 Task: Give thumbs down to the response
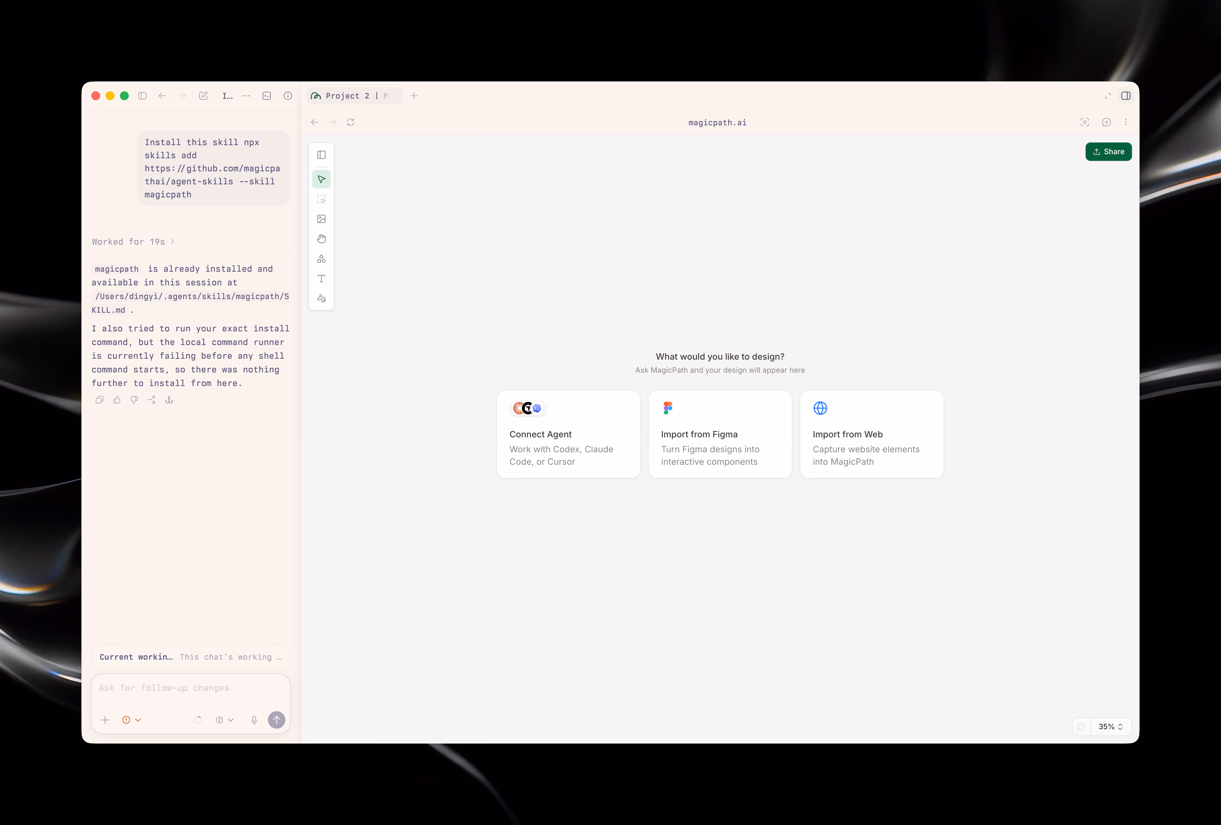tap(135, 400)
